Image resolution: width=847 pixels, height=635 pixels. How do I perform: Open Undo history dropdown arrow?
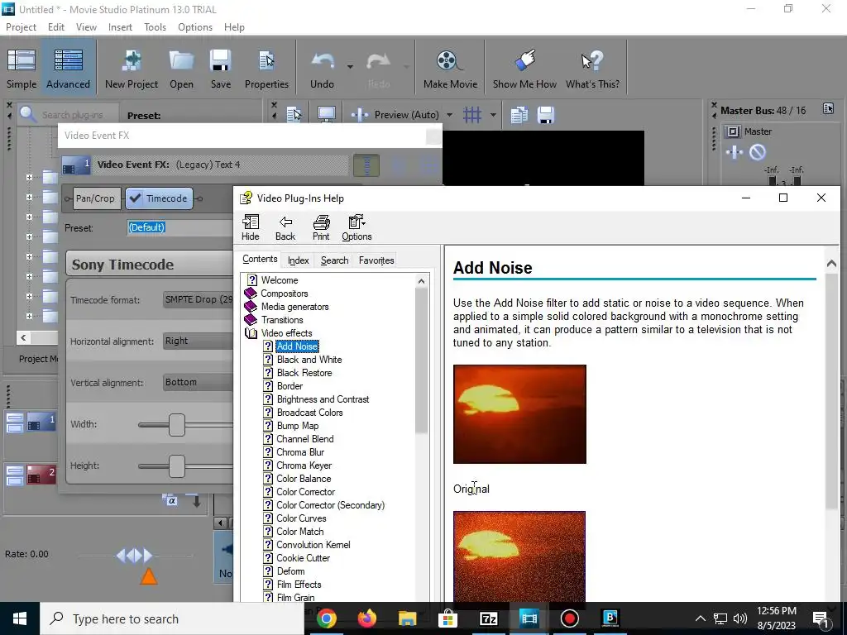click(x=350, y=67)
